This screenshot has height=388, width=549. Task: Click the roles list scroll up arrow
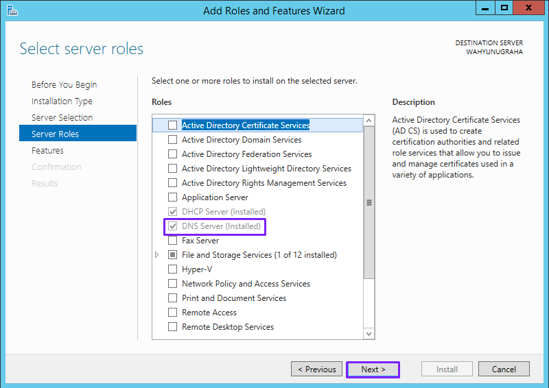[x=369, y=121]
